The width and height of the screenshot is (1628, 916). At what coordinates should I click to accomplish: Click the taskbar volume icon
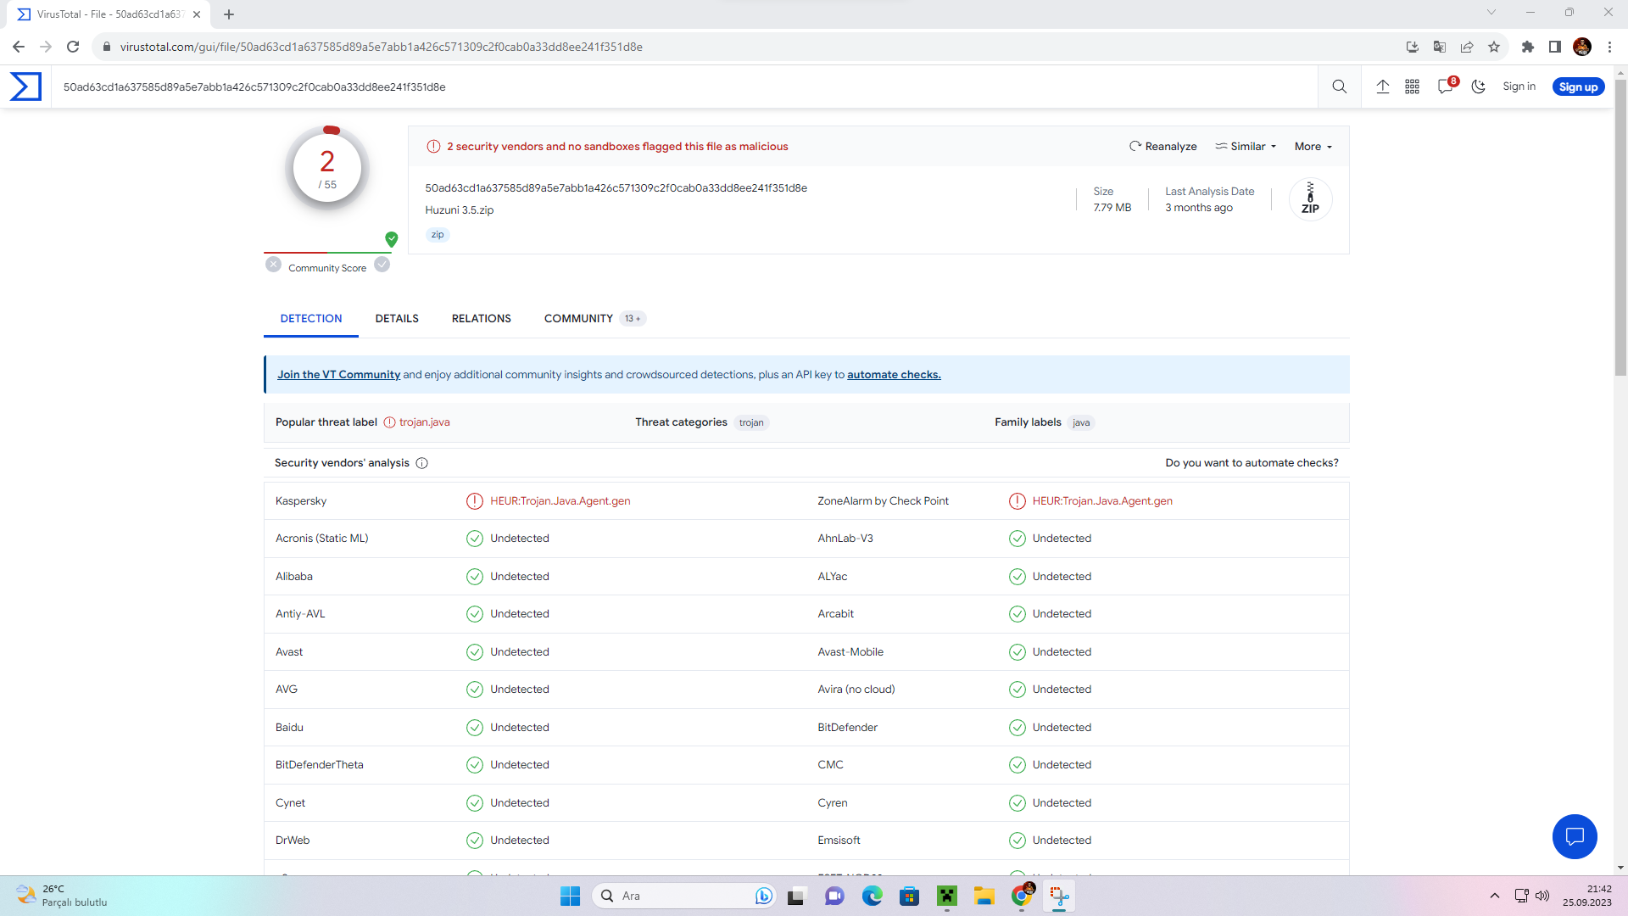[x=1542, y=896]
